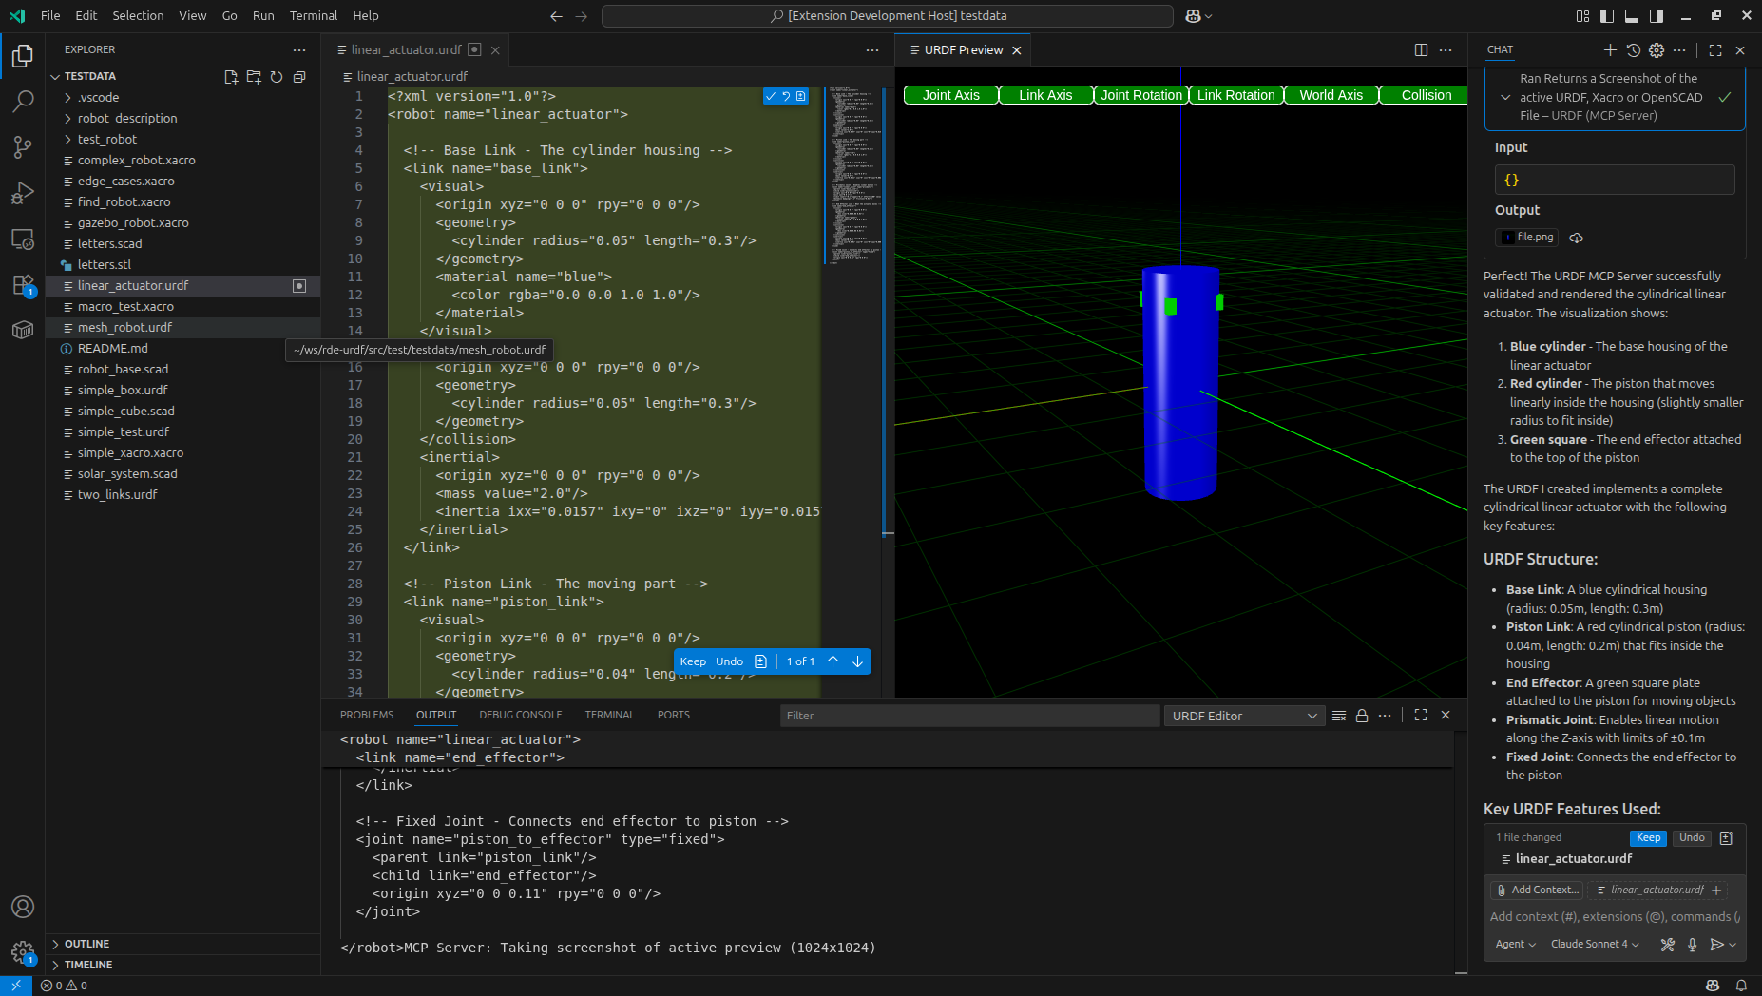Expand the .vscode folder

click(67, 98)
